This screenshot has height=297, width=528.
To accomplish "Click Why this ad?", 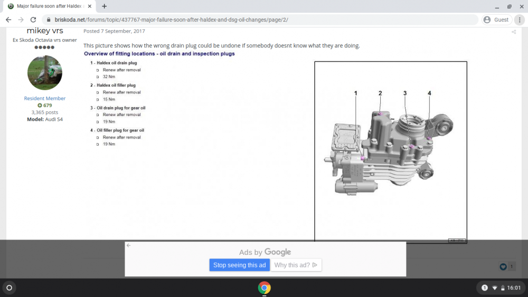I will pyautogui.click(x=296, y=265).
